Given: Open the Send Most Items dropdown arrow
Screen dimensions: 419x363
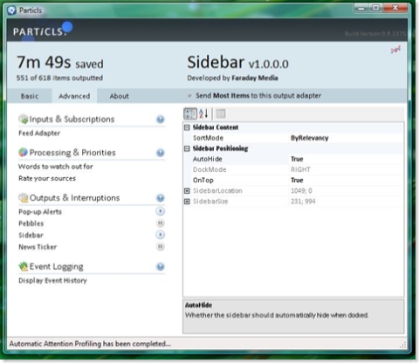Looking at the screenshot, I should tap(189, 96).
